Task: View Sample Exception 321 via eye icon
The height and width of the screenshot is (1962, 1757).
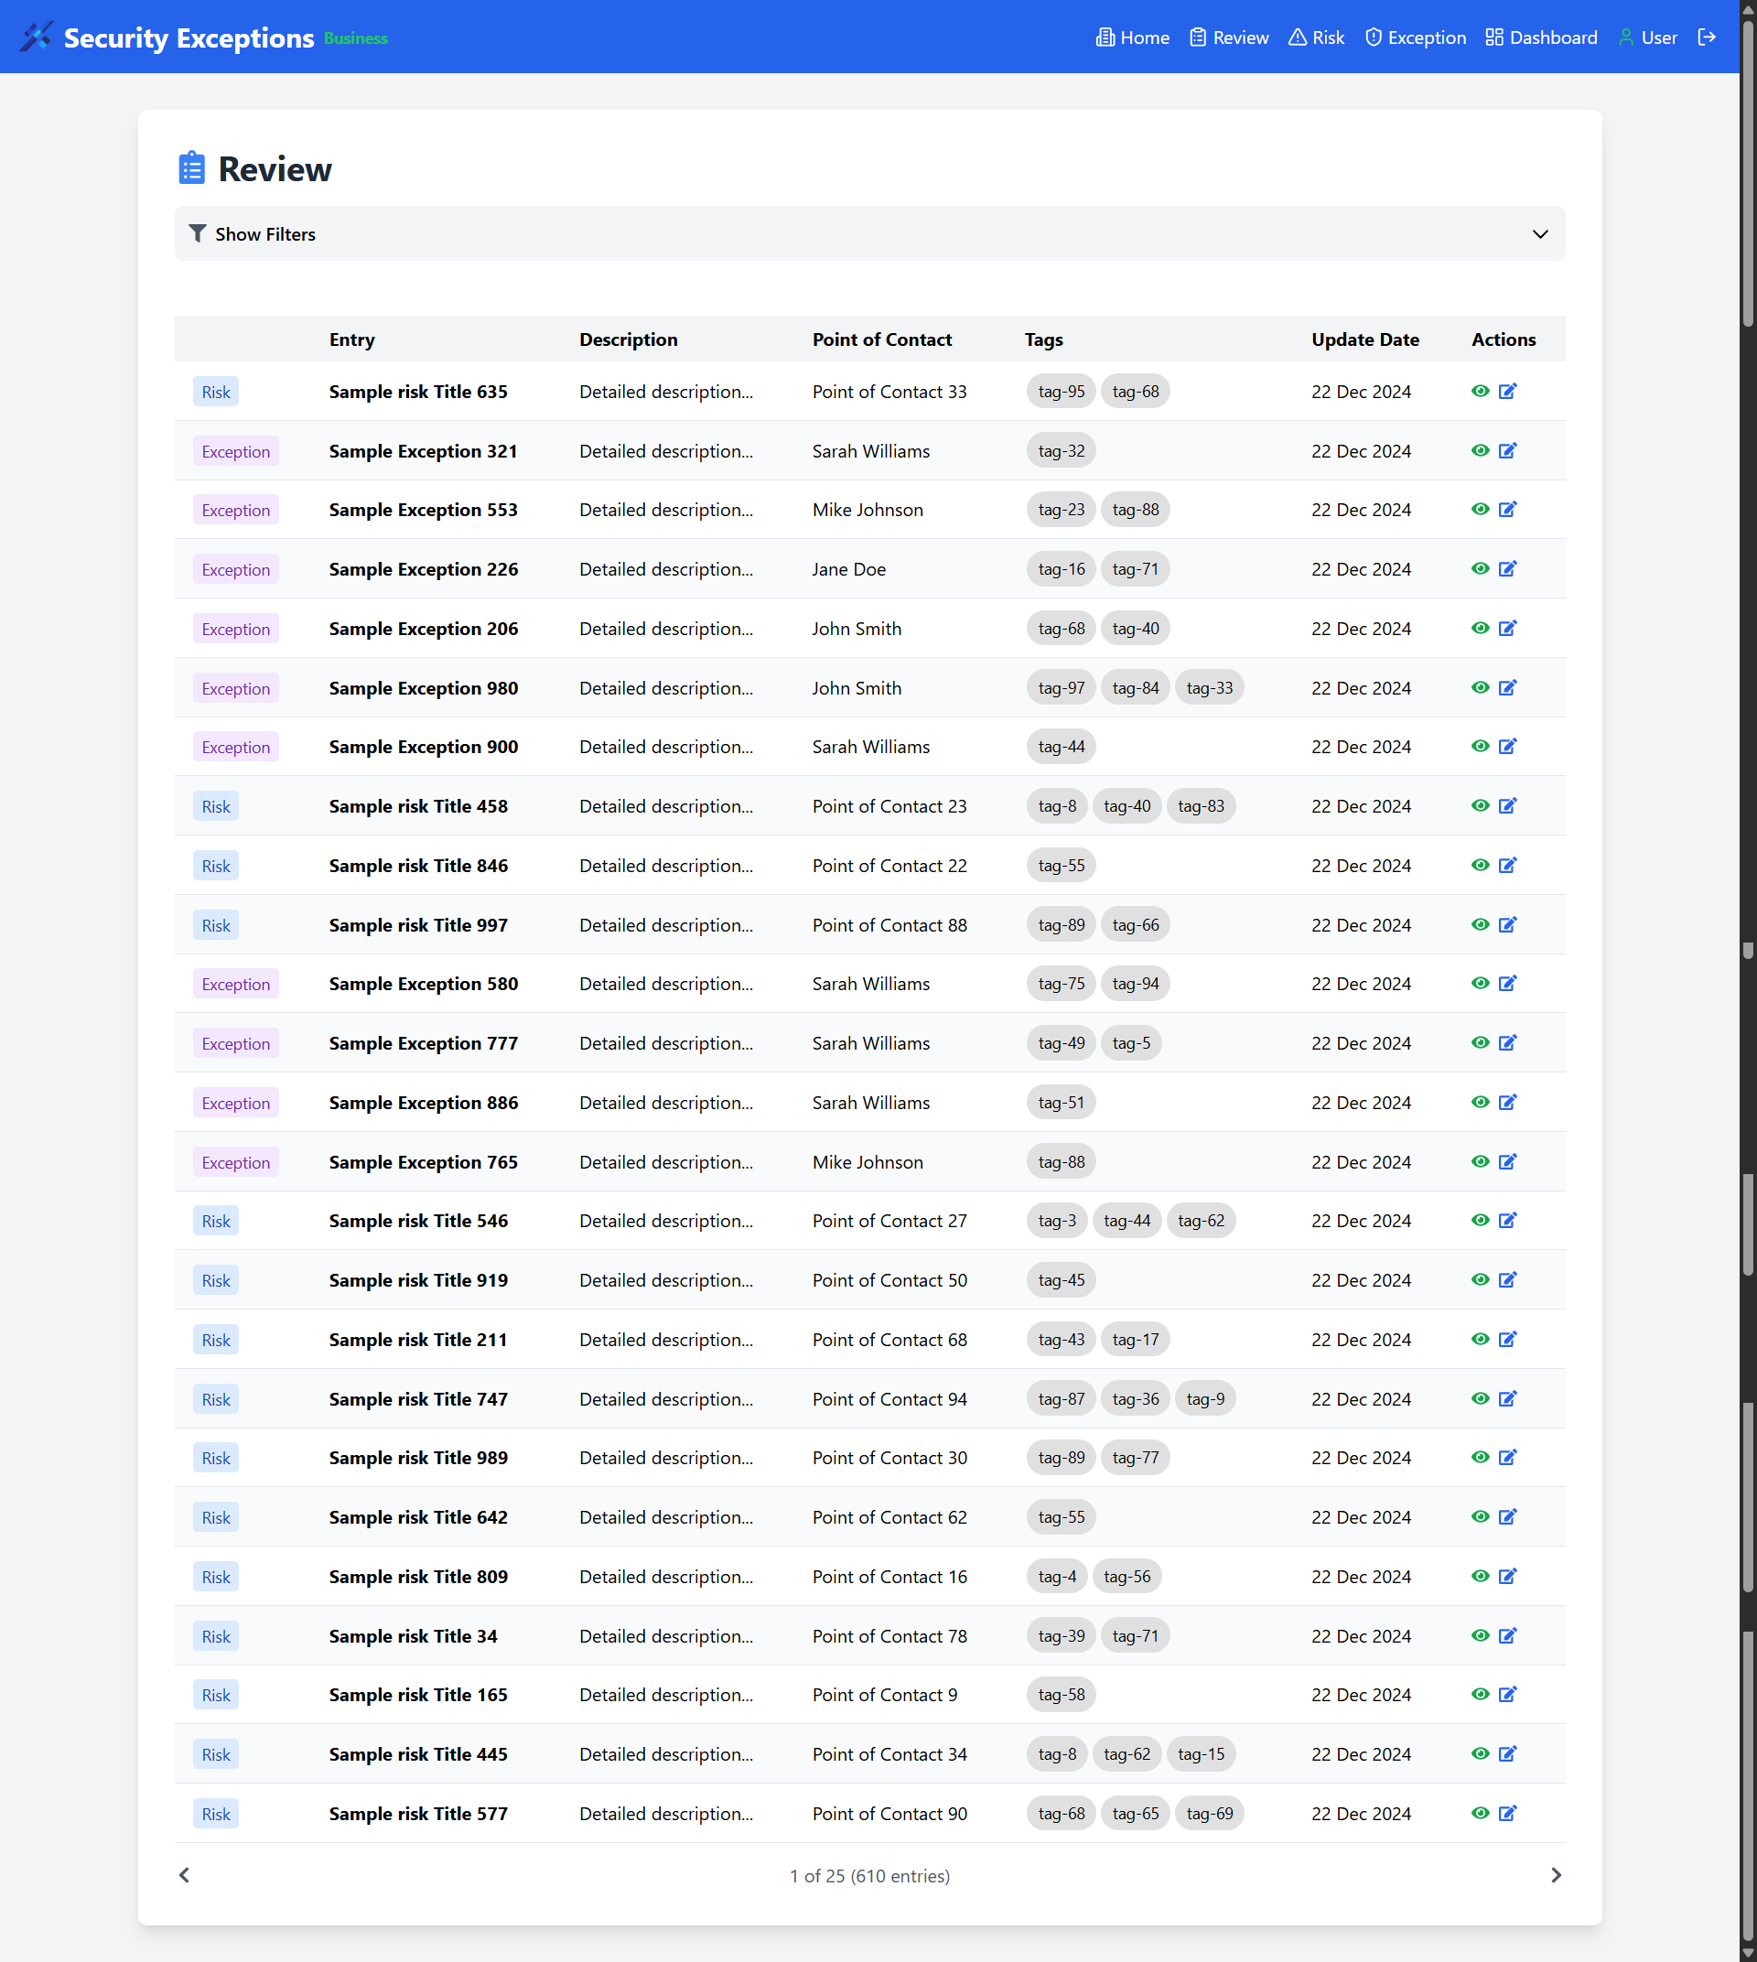Action: pyautogui.click(x=1480, y=450)
